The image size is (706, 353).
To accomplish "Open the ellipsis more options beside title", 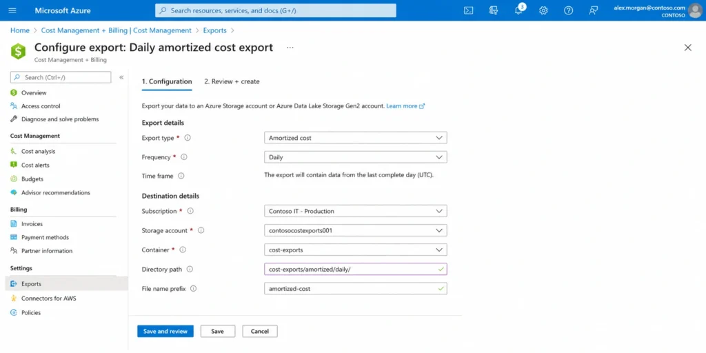I will [x=290, y=48].
